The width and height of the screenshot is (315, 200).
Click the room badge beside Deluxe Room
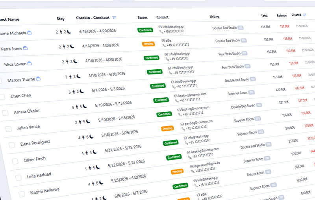point(268,172)
